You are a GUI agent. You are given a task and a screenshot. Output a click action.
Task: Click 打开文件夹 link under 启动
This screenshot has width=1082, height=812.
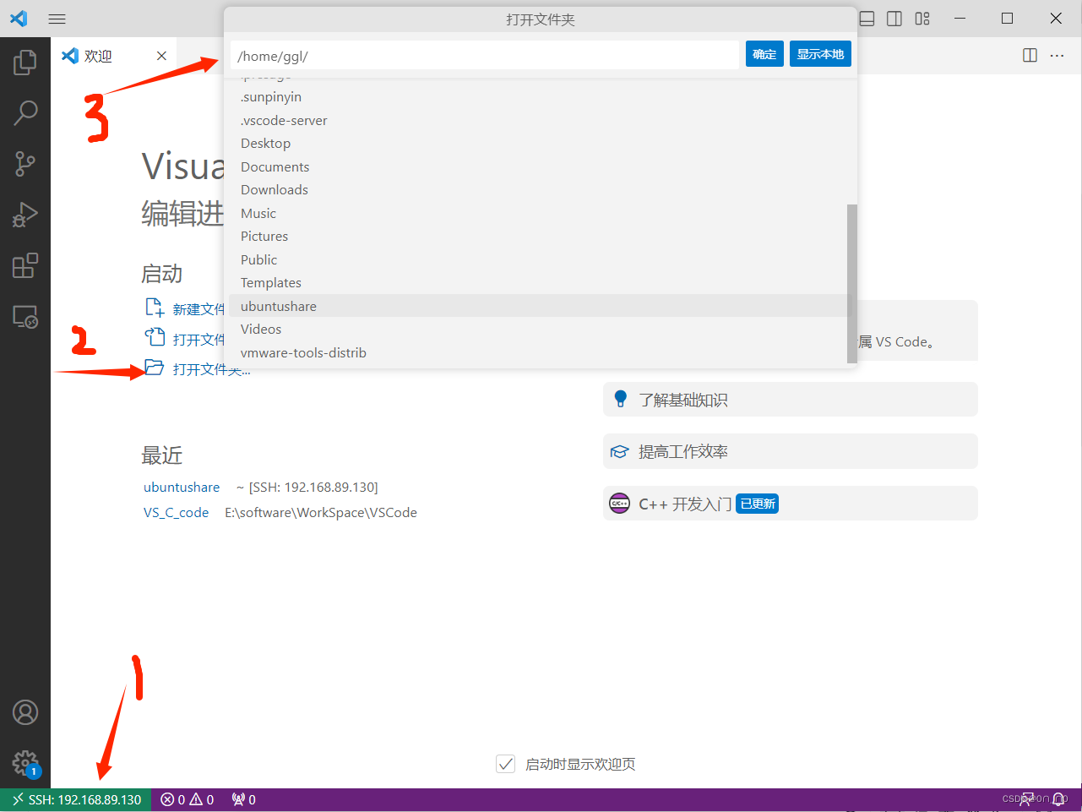point(198,369)
